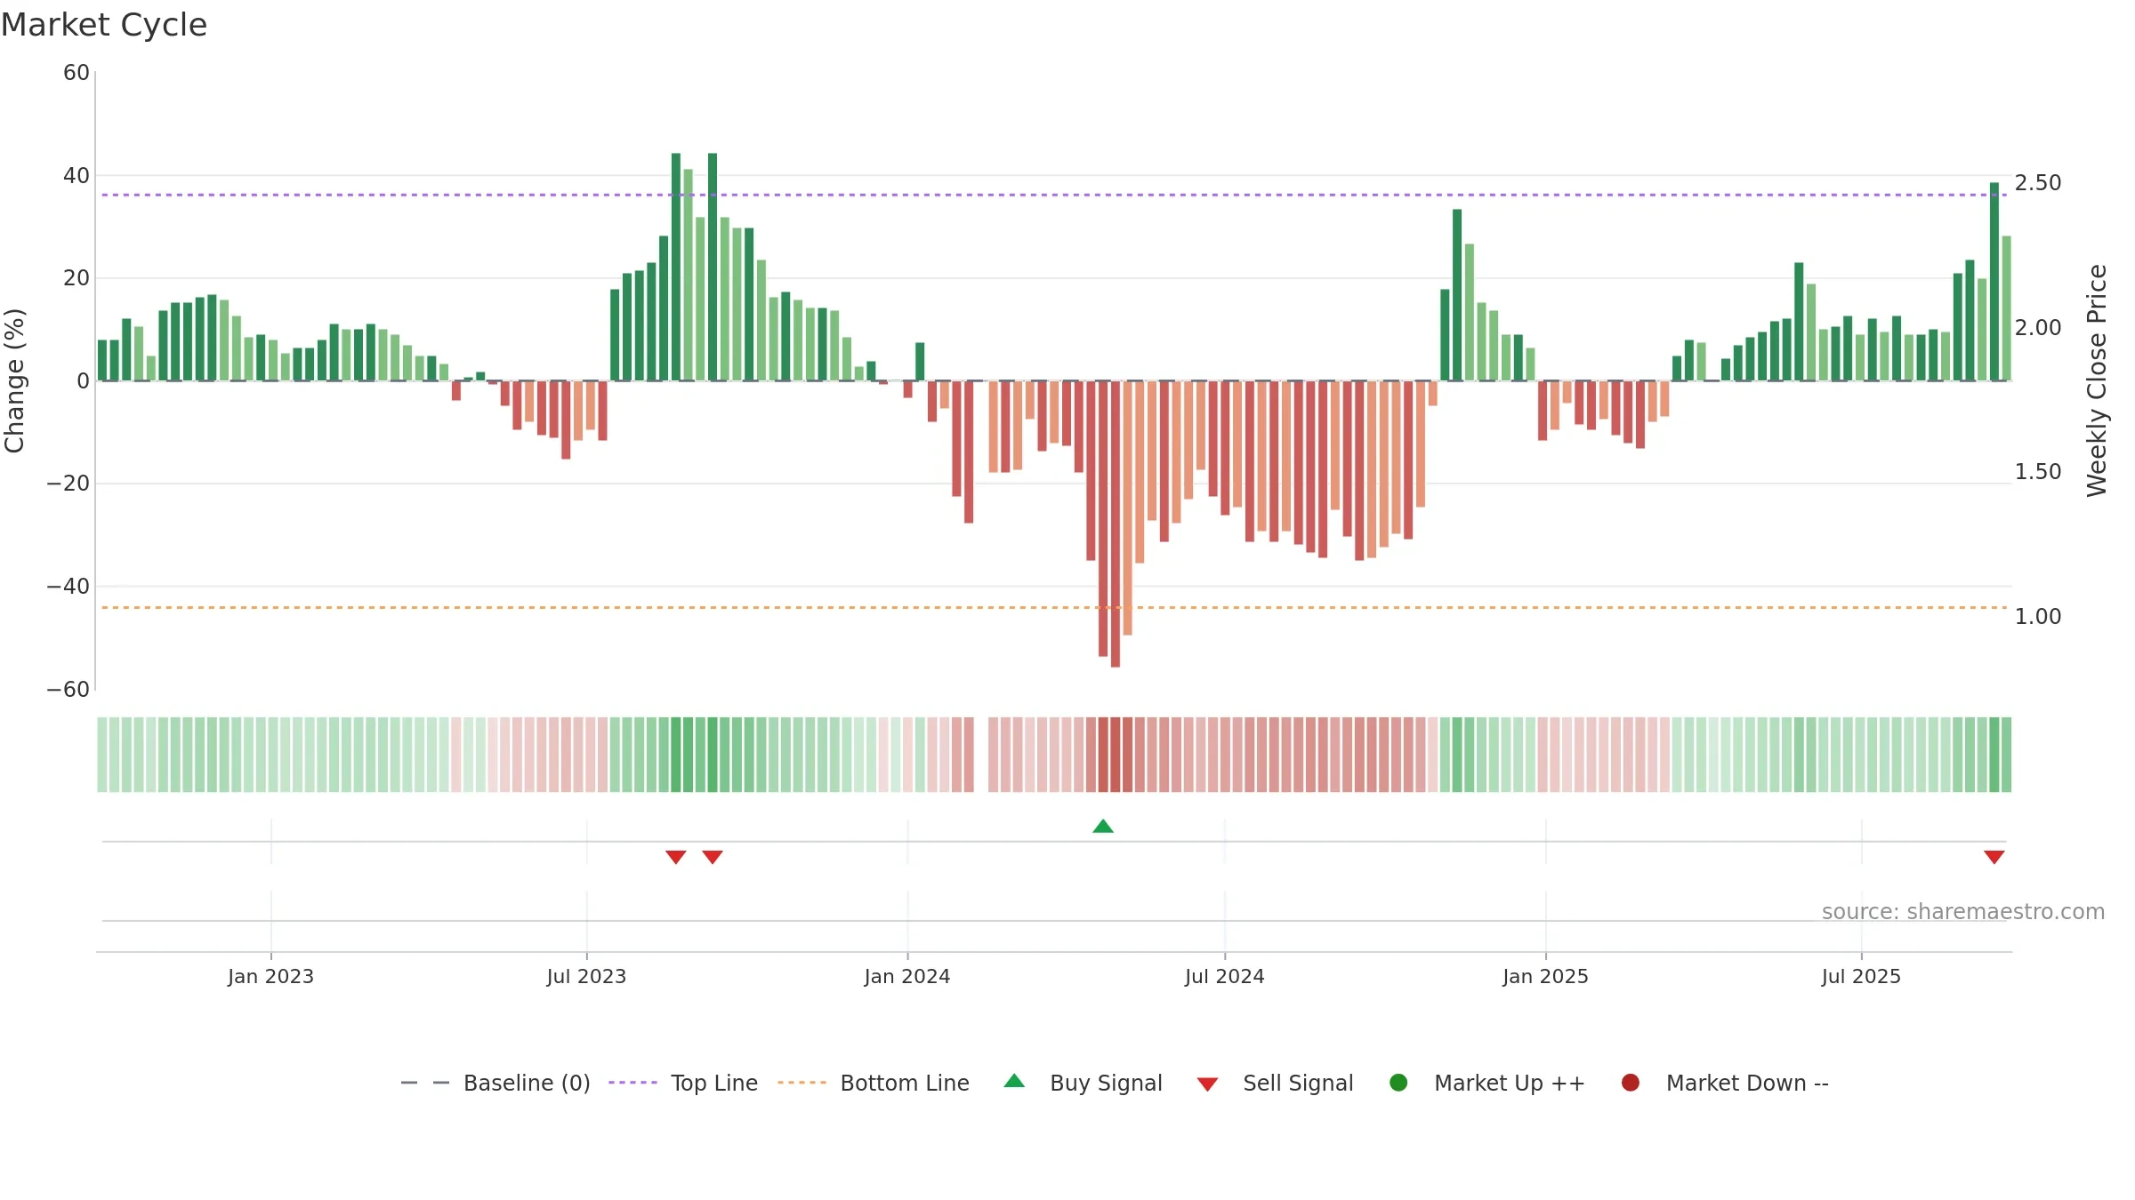
Task: Click the Jul 2025 axis label
Action: click(x=1861, y=976)
